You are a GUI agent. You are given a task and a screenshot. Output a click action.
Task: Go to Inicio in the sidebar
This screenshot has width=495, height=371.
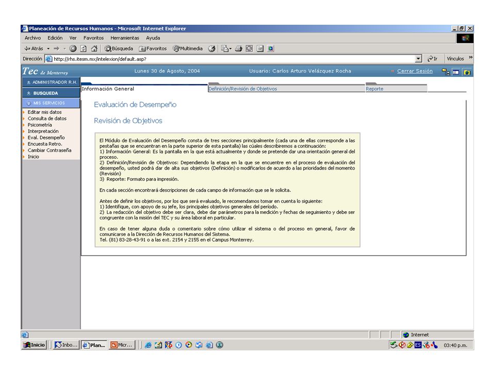34,157
